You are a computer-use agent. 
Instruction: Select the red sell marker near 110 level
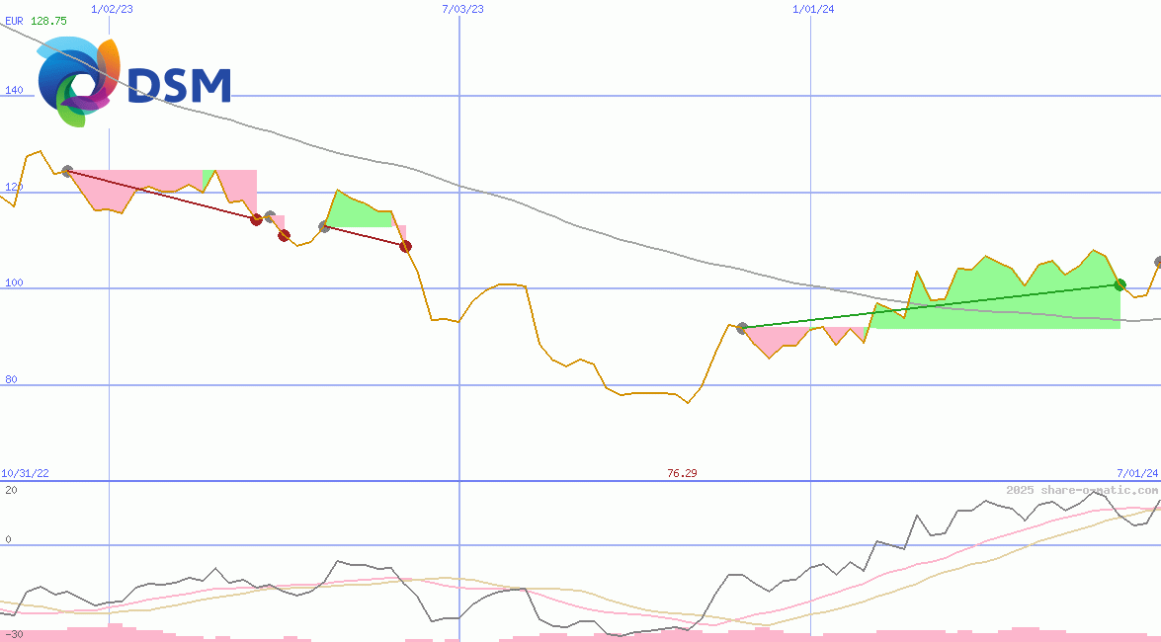point(405,247)
